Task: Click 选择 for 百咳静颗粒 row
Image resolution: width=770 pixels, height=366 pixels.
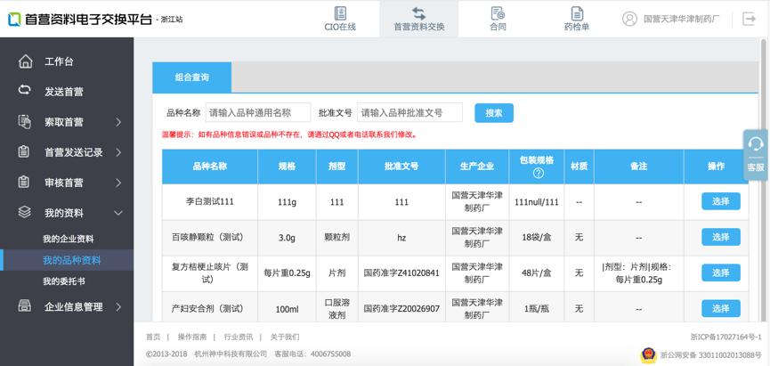Action: (x=721, y=237)
